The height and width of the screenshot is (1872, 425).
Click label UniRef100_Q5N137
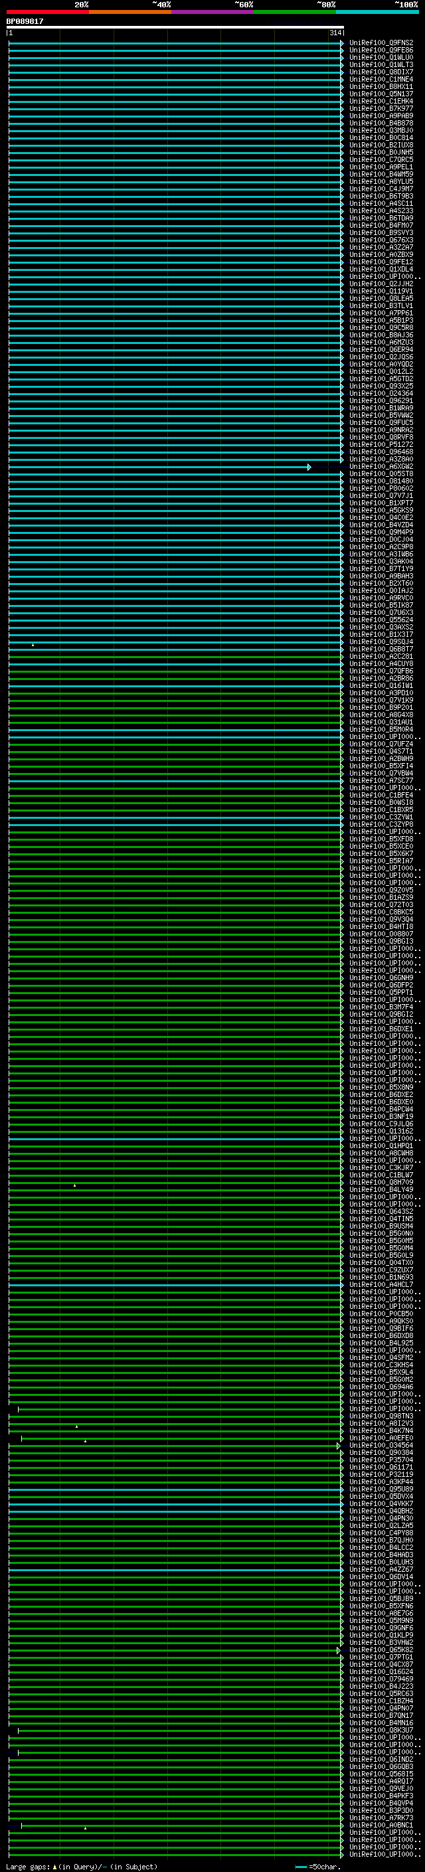pos(381,94)
